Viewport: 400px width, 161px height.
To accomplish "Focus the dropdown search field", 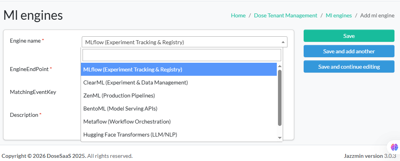I will click(x=182, y=55).
